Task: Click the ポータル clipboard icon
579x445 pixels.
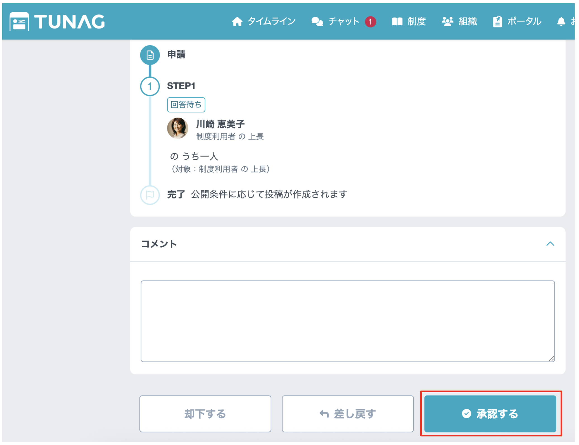Action: pyautogui.click(x=497, y=21)
